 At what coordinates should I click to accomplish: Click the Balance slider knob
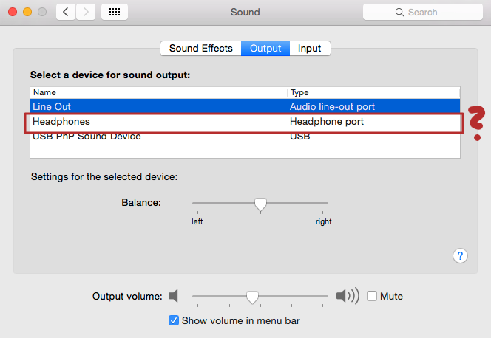point(260,204)
